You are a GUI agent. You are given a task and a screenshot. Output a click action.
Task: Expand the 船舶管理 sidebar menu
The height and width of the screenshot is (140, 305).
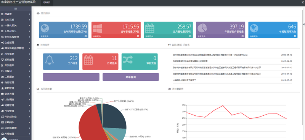(16, 88)
